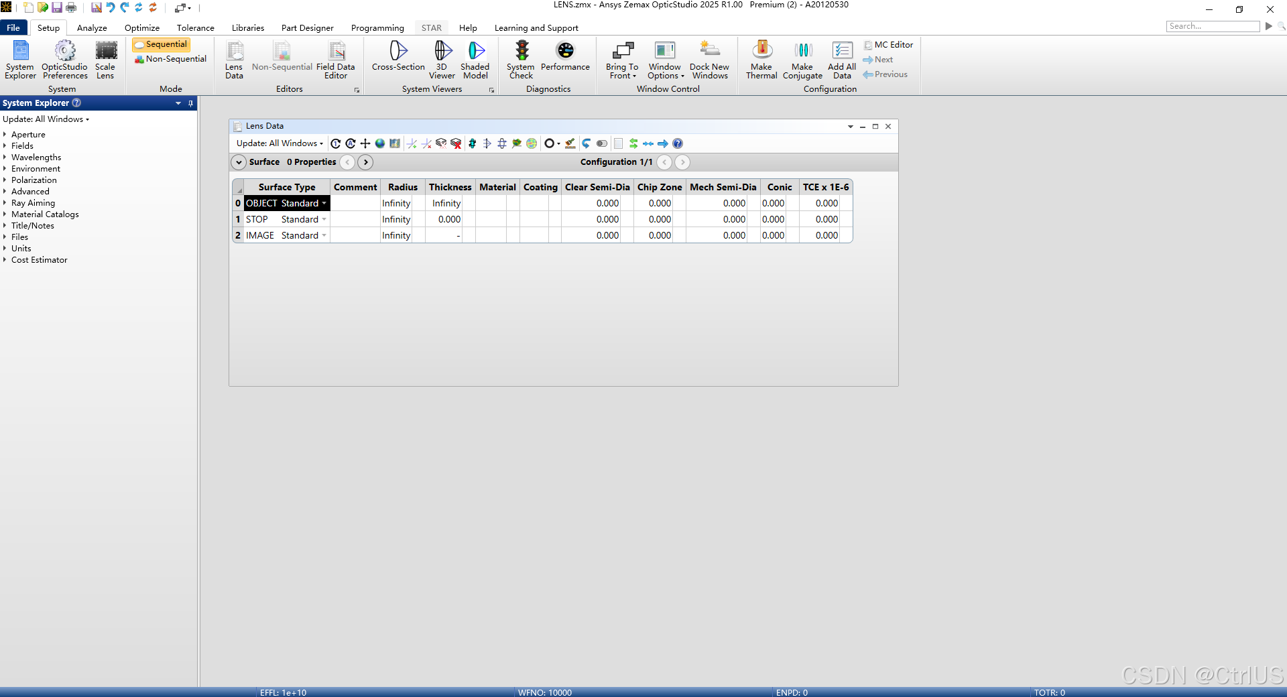This screenshot has width=1287, height=697.
Task: Select Non-Sequential mode
Action: [x=170, y=59]
